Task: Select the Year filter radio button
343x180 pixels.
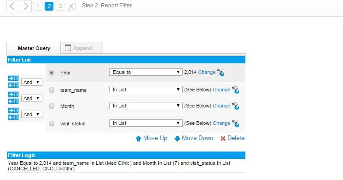Action: pyautogui.click(x=52, y=73)
